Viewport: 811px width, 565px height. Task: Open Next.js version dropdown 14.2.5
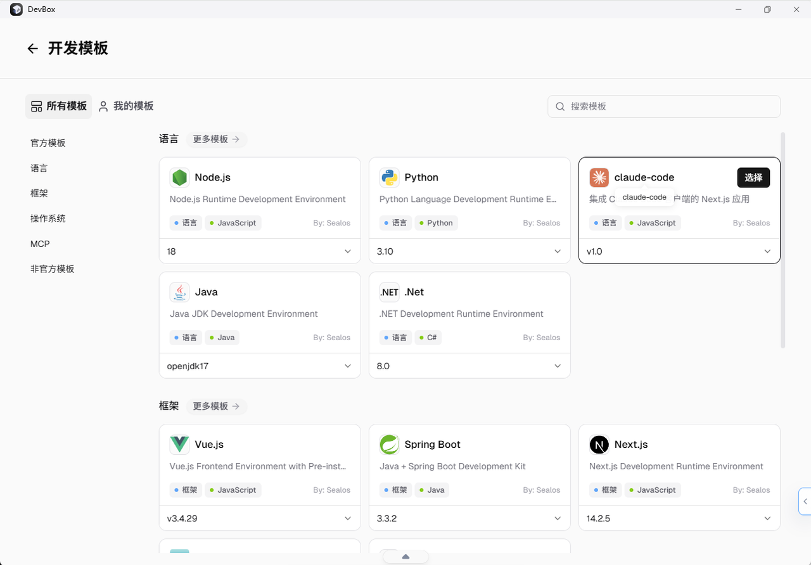coord(679,518)
